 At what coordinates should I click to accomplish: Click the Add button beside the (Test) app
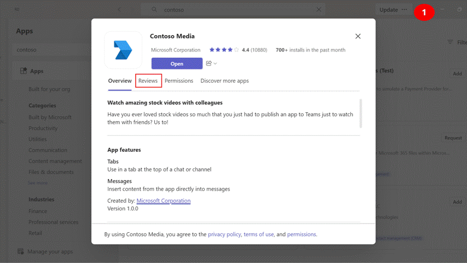pyautogui.click(x=457, y=73)
